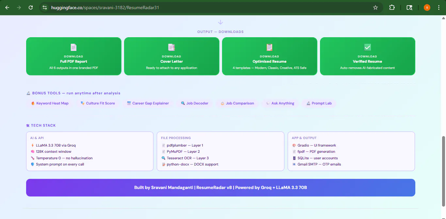Open the Job Comparison tool
This screenshot has width=446, height=219.
237,103
